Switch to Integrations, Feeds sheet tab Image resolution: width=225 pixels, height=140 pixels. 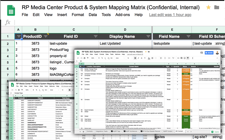(102, 131)
